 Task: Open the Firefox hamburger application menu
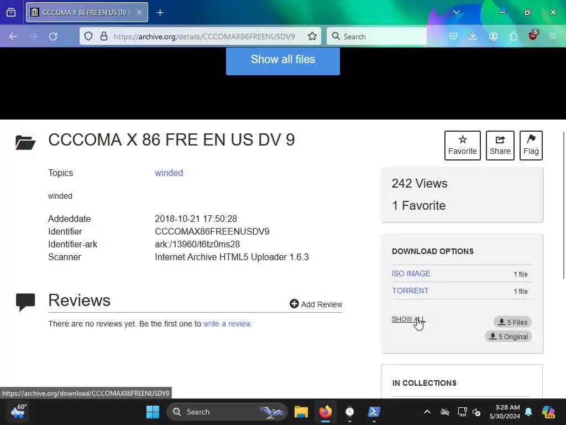[553, 36]
